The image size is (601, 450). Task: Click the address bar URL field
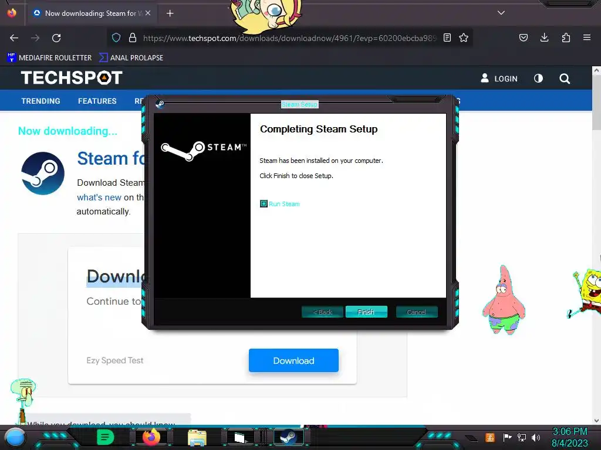289,38
